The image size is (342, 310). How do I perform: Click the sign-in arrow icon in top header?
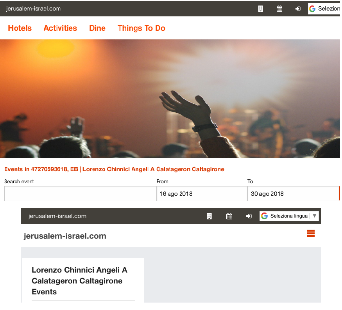tap(298, 9)
